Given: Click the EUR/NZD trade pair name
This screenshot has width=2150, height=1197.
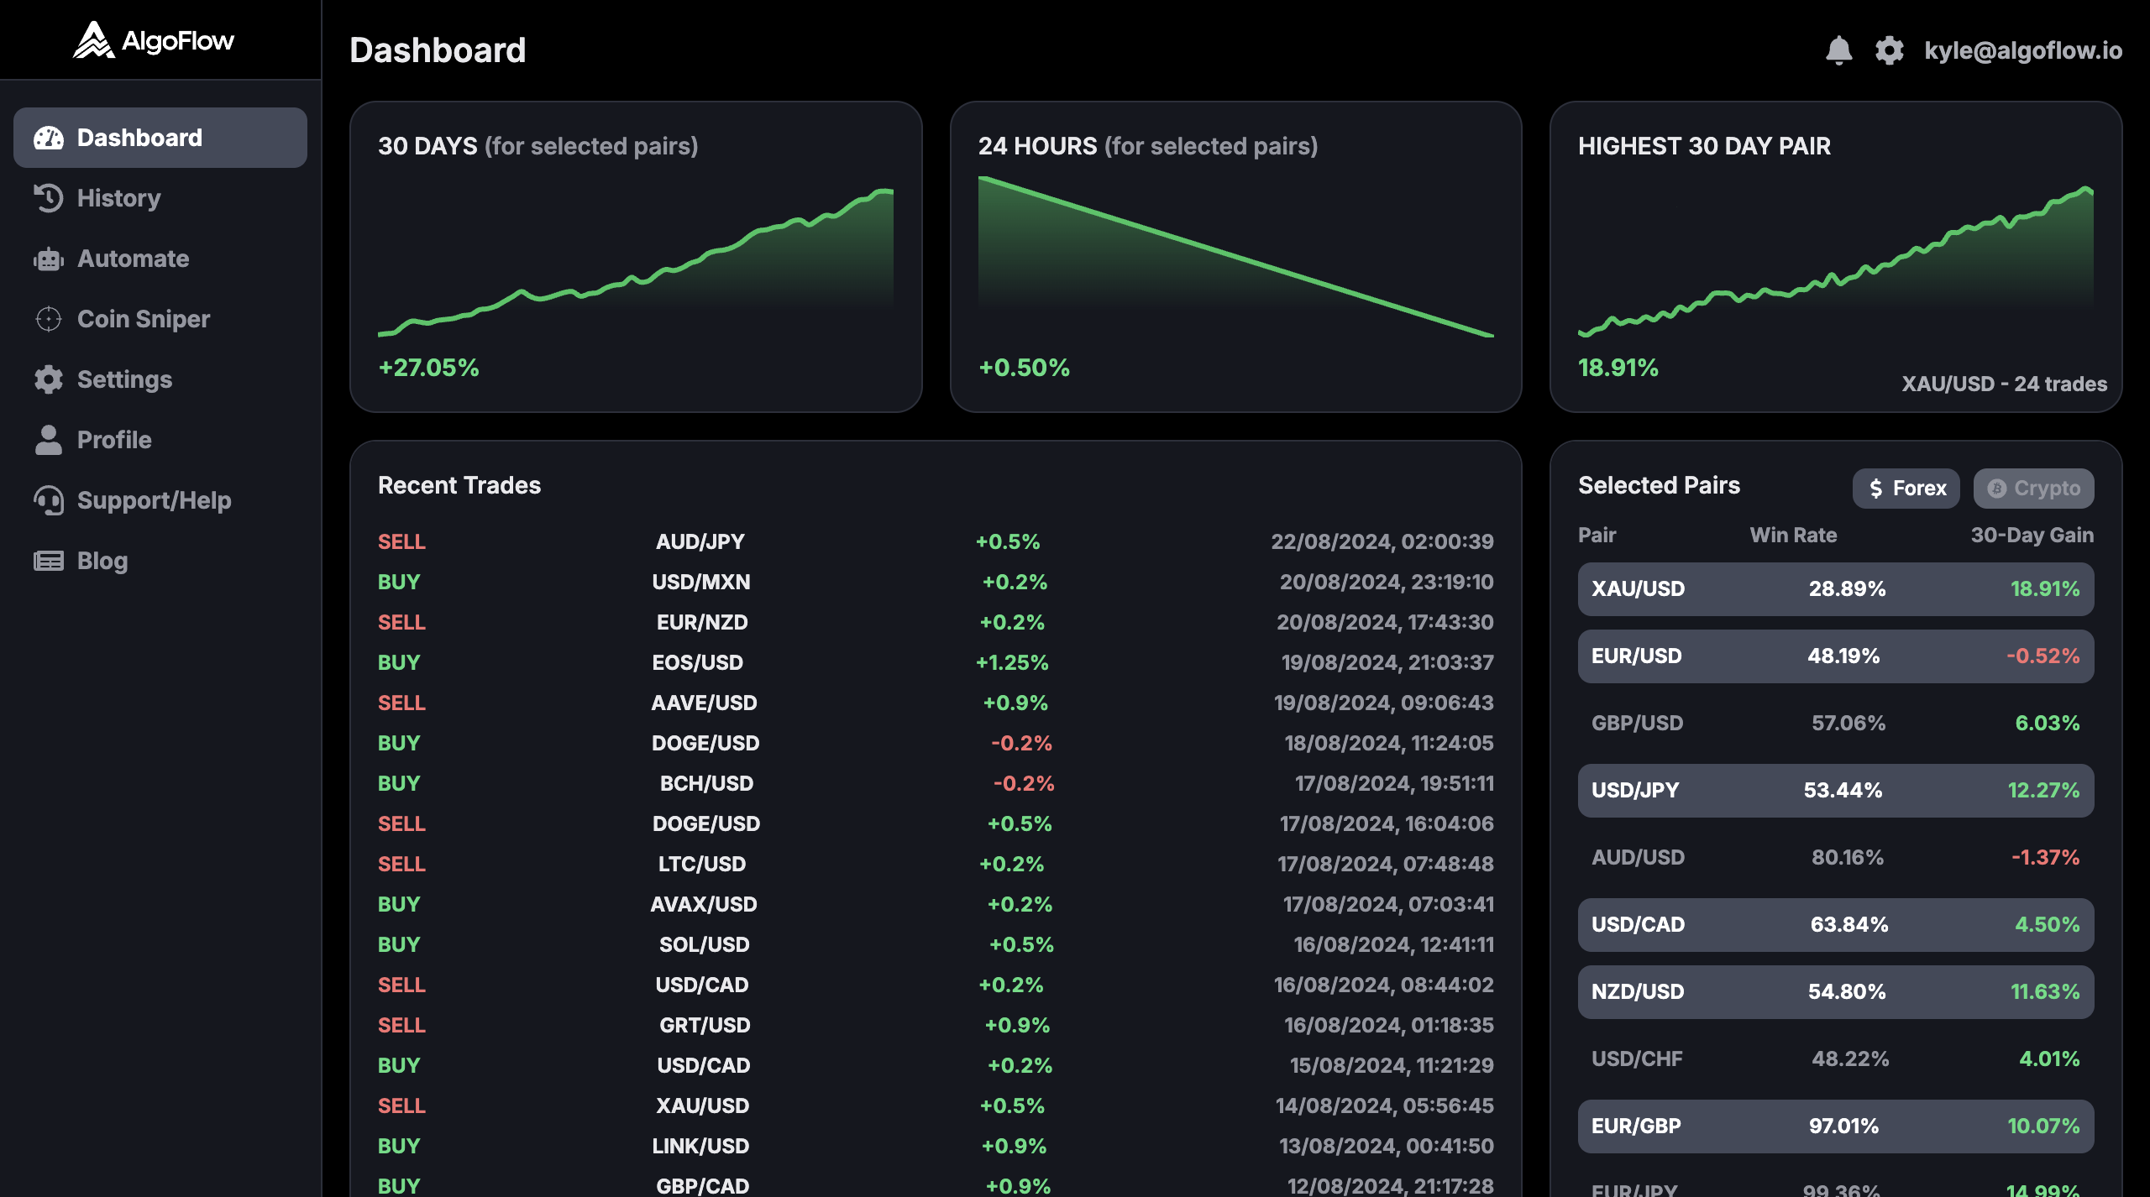Looking at the screenshot, I should (702, 623).
